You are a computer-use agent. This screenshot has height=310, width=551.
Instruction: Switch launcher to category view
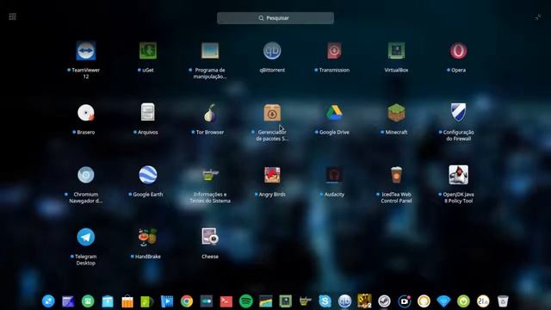point(12,17)
